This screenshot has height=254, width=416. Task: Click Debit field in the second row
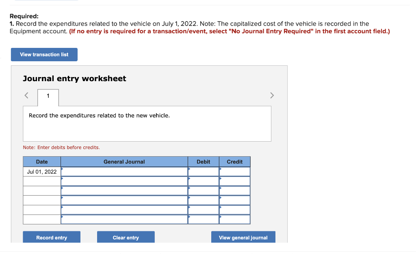tap(204, 181)
